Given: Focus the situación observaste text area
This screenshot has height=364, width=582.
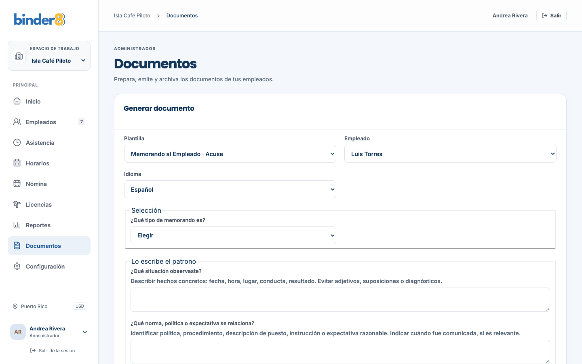Looking at the screenshot, I should [x=340, y=300].
